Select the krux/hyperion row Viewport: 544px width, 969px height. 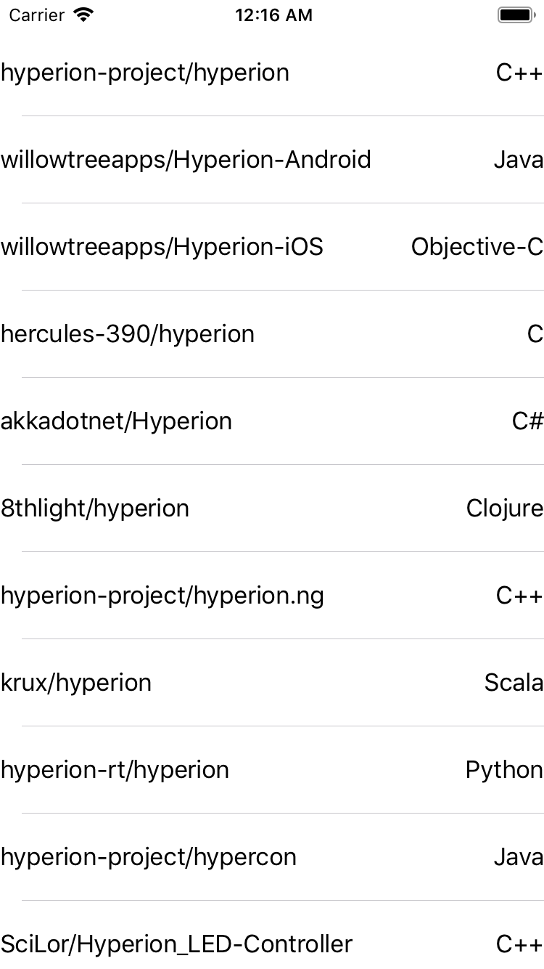pyautogui.click(x=75, y=682)
